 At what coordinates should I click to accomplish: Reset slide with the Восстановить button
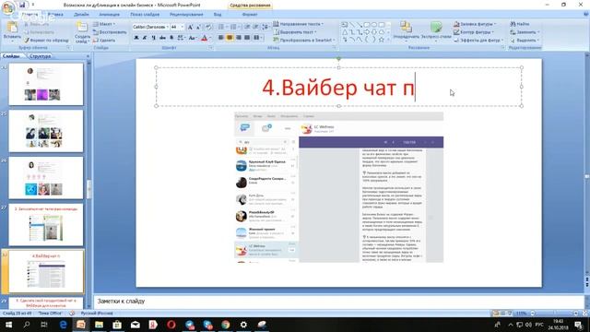[x=110, y=32]
